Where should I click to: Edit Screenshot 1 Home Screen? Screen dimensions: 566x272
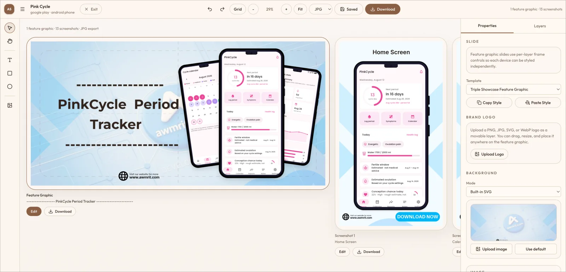point(342,252)
